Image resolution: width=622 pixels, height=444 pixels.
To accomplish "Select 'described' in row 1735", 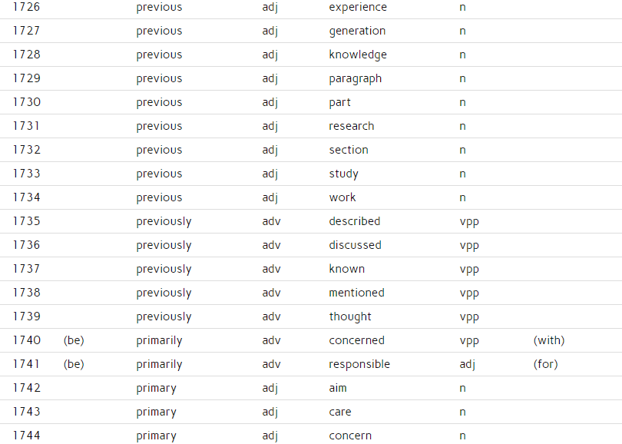I will tap(355, 221).
